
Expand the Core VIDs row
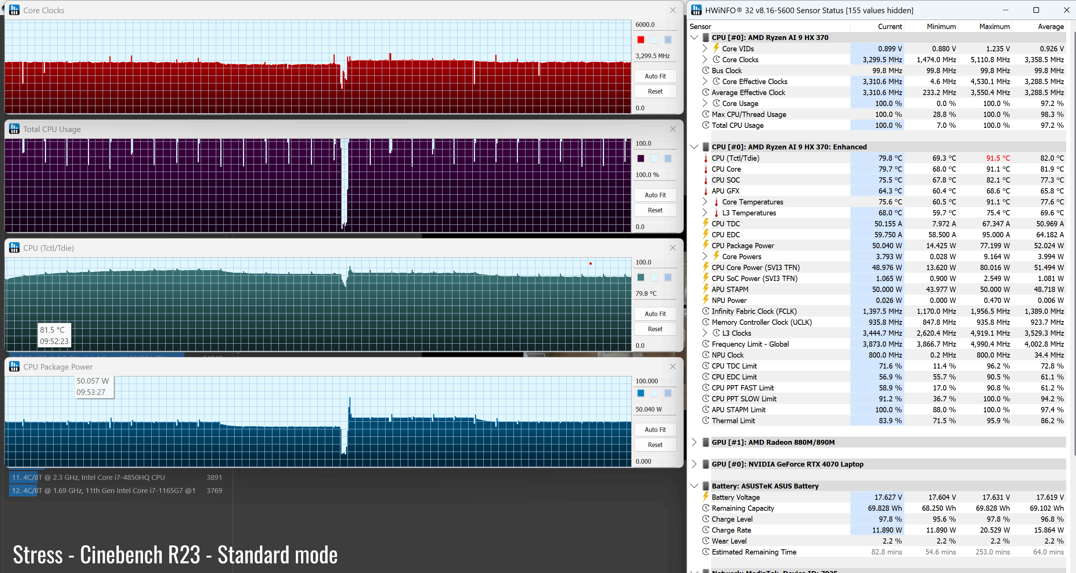[x=705, y=48]
